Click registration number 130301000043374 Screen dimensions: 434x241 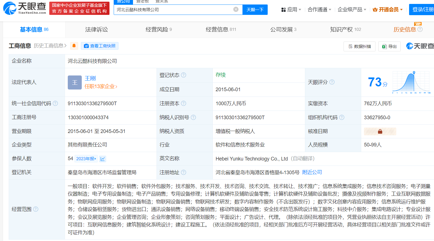tap(88, 118)
